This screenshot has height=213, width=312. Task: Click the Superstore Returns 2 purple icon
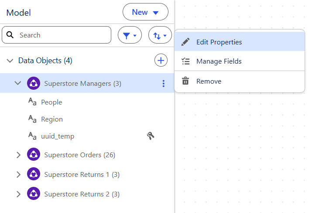point(34,193)
